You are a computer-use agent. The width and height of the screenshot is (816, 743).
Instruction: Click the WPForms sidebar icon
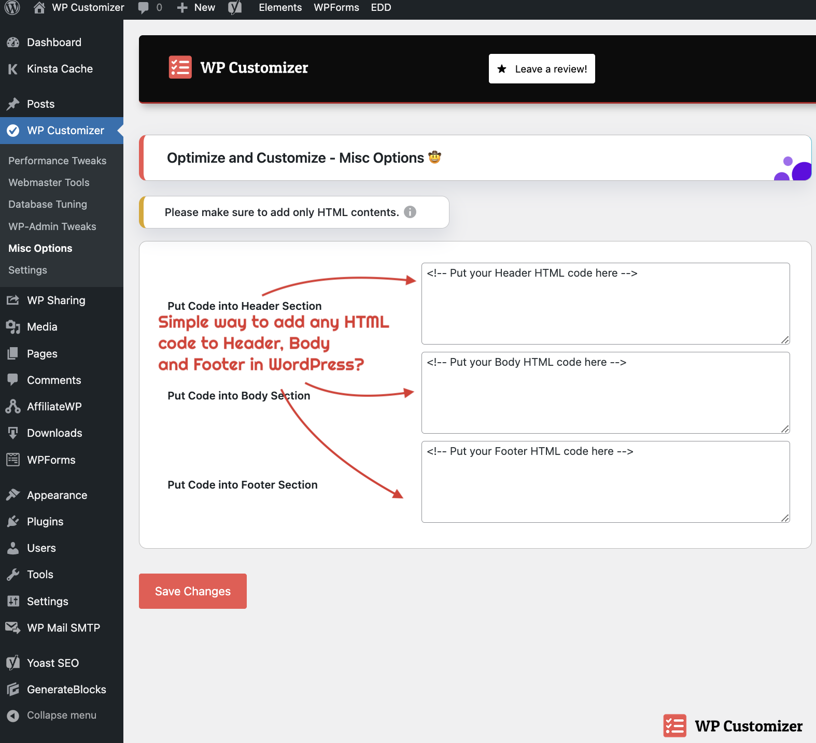click(x=13, y=460)
